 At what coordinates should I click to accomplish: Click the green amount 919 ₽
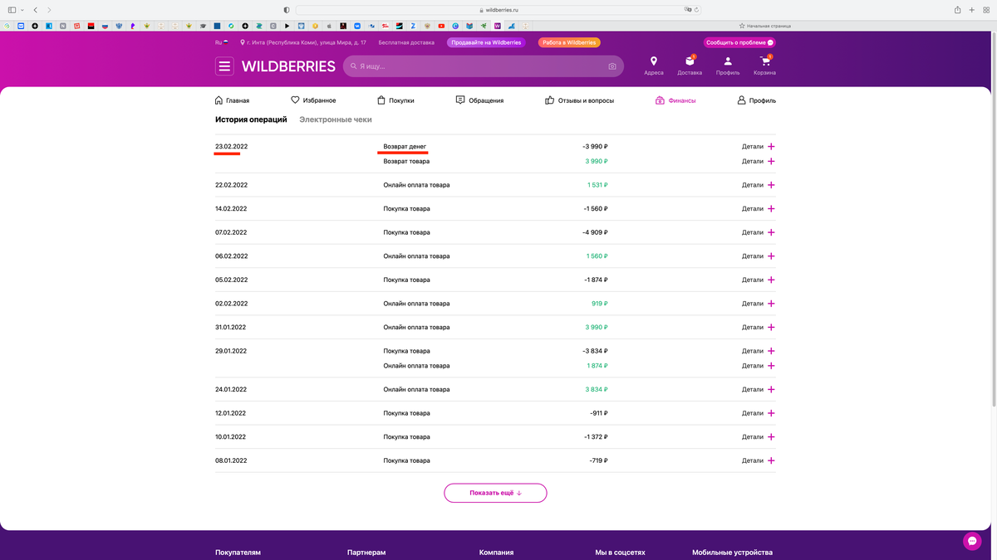[600, 304]
